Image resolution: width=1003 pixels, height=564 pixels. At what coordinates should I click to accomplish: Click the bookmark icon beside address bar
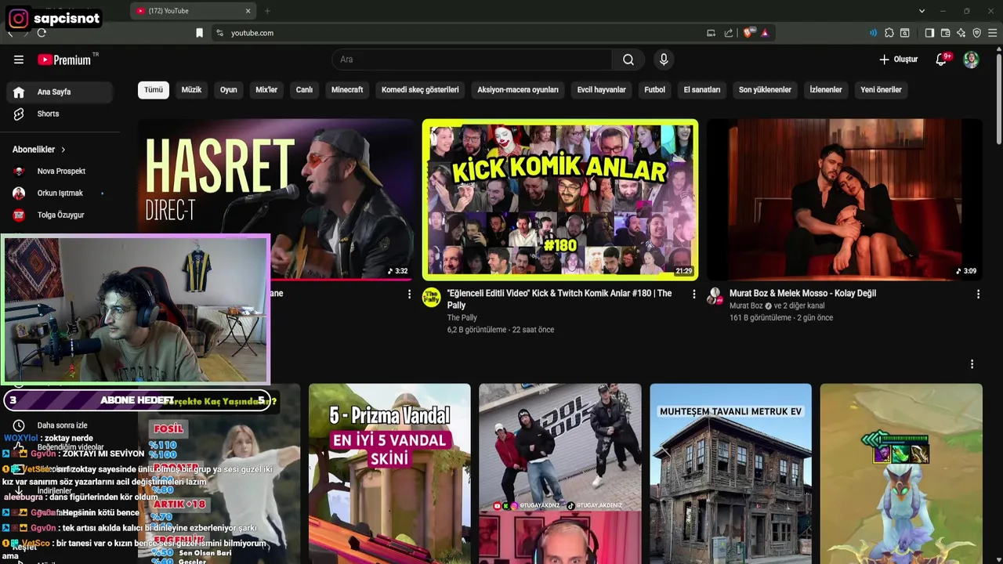[200, 33]
